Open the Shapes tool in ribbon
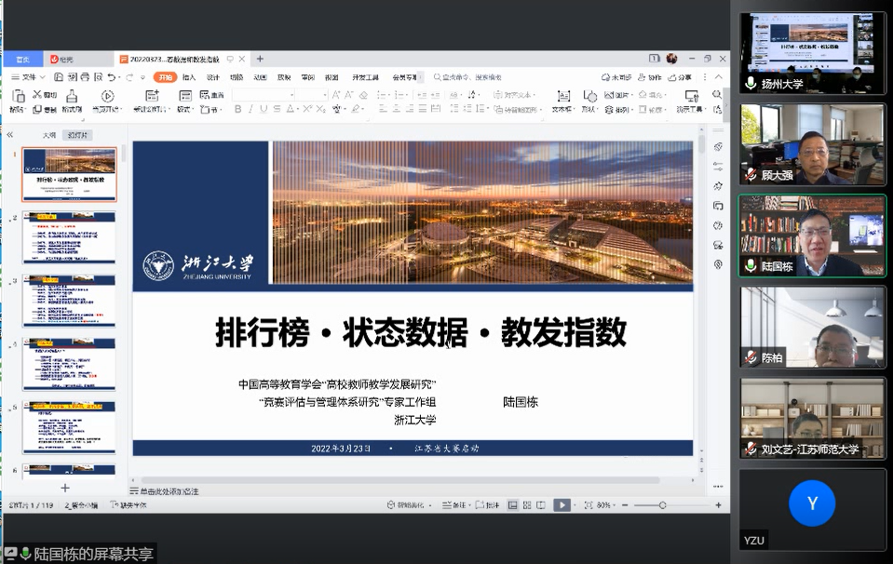This screenshot has width=893, height=564. tap(589, 97)
